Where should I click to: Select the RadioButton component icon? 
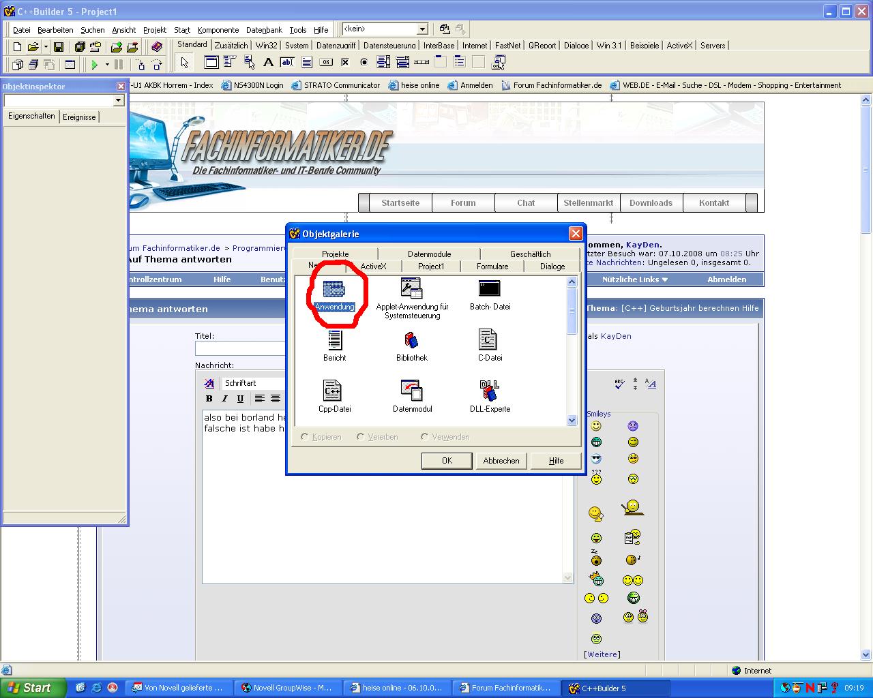tap(364, 63)
